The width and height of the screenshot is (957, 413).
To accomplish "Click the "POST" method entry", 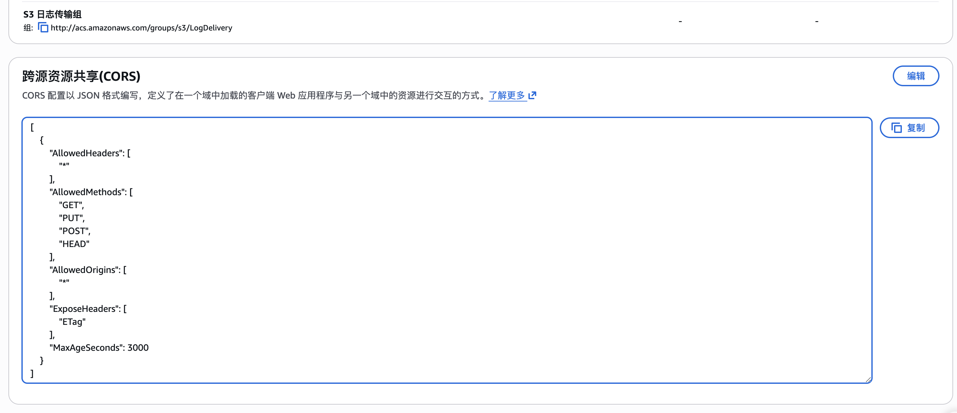I will click(74, 231).
